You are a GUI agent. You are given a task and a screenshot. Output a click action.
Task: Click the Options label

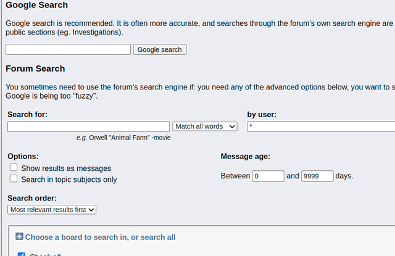click(x=23, y=156)
